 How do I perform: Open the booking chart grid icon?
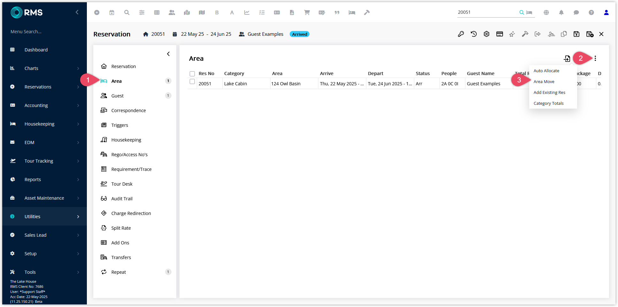[157, 12]
